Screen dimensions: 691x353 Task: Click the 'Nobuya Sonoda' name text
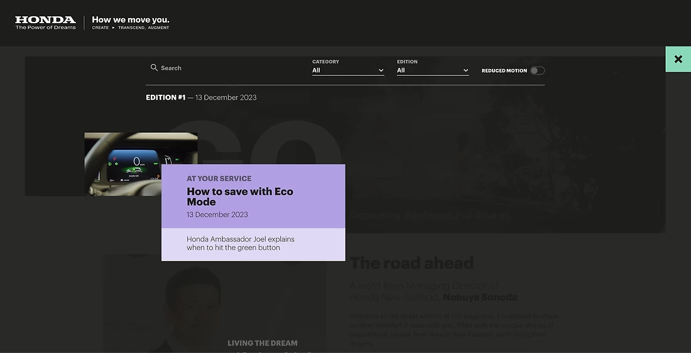[480, 297]
